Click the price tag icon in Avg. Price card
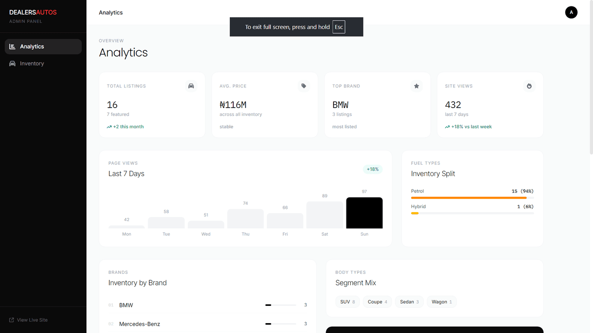 (x=303, y=86)
